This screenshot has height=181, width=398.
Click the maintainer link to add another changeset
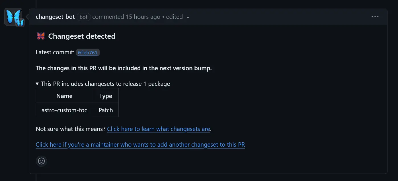click(140, 145)
